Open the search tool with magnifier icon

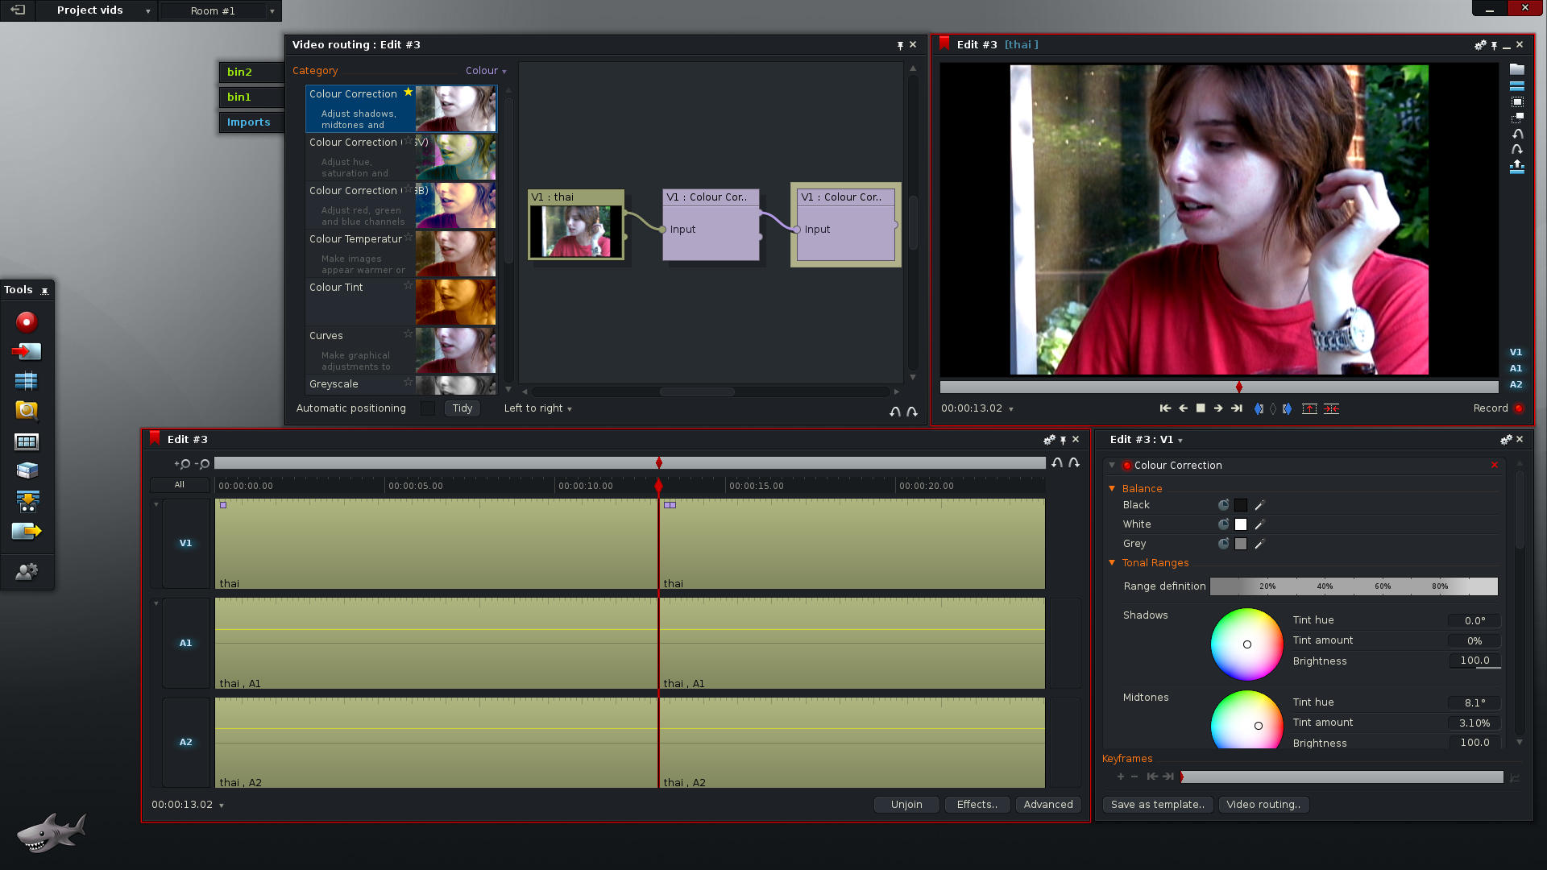coord(27,411)
